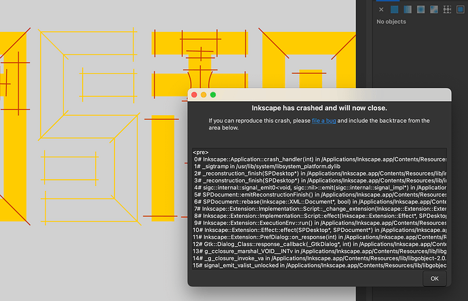The image size is (468, 301).
Task: Open the 'file a bug' link
Action: tap(324, 121)
